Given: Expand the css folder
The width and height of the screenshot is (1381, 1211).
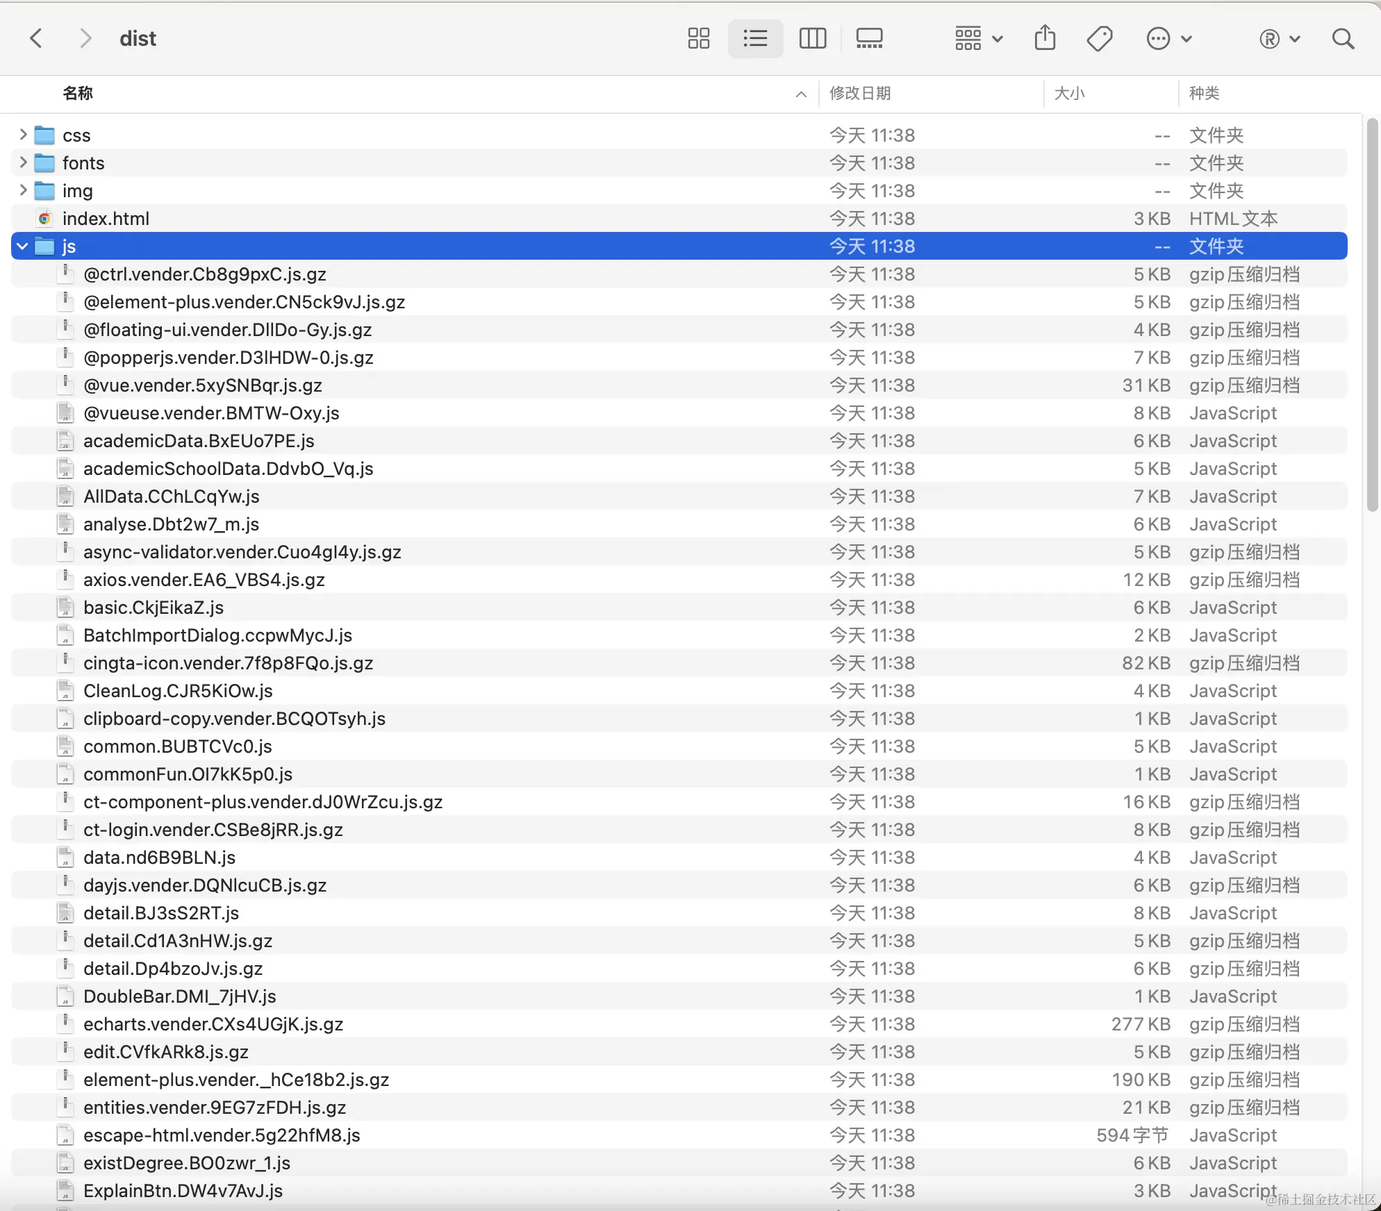Looking at the screenshot, I should tap(23, 135).
